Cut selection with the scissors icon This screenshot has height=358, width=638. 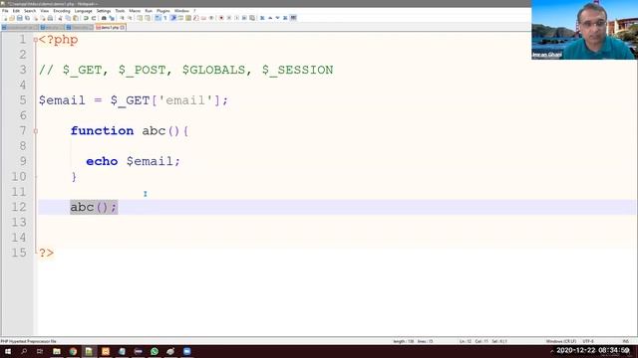tap(60, 18)
